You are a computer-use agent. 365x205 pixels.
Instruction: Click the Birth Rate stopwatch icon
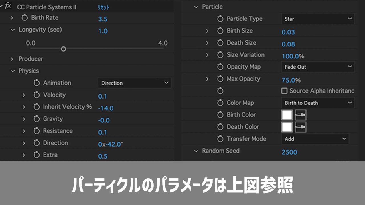coord(25,18)
